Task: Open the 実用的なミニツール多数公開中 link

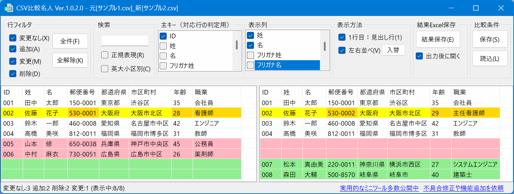Action: [x=379, y=188]
